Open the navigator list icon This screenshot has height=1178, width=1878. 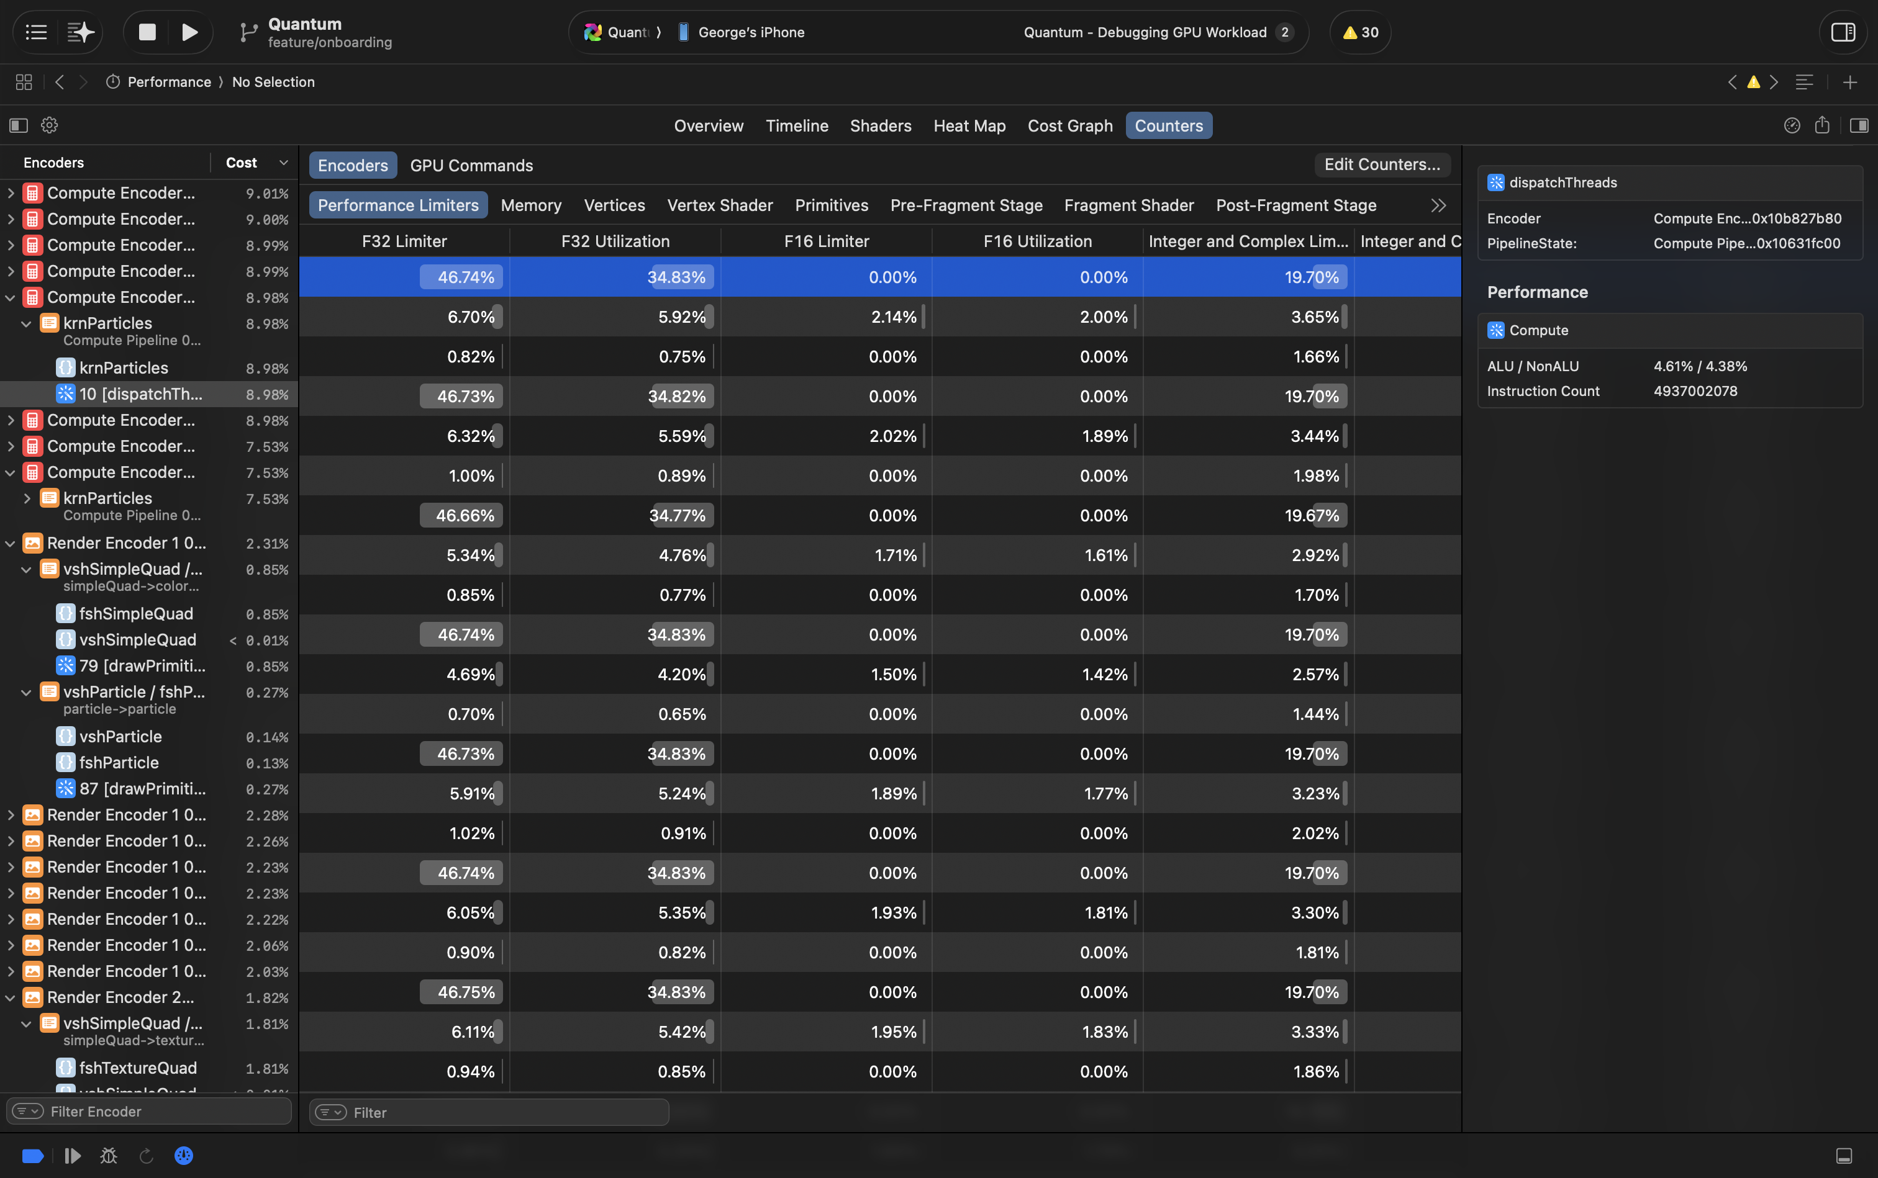(x=36, y=32)
